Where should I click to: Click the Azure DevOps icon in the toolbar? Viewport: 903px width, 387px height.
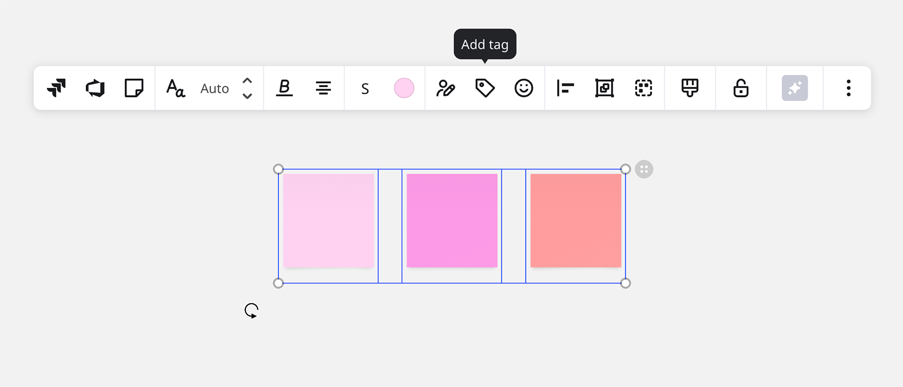(x=95, y=88)
